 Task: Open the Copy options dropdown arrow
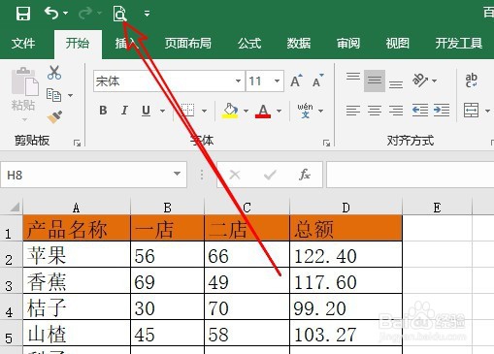(x=70, y=95)
